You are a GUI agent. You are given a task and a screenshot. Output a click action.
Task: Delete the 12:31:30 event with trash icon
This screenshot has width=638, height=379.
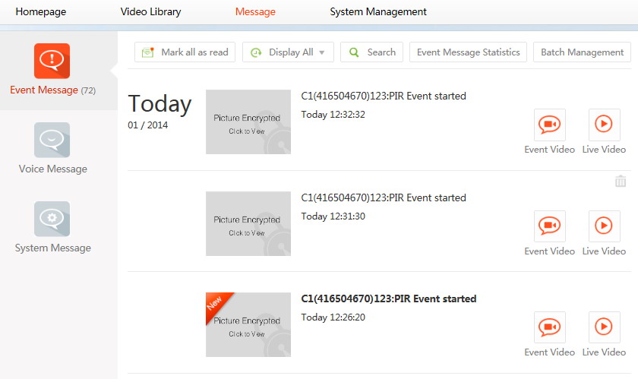click(x=621, y=181)
